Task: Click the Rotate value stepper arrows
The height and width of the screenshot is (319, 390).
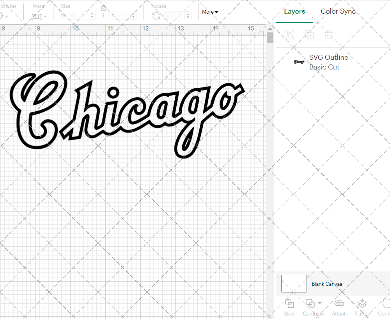Action: coord(188,16)
